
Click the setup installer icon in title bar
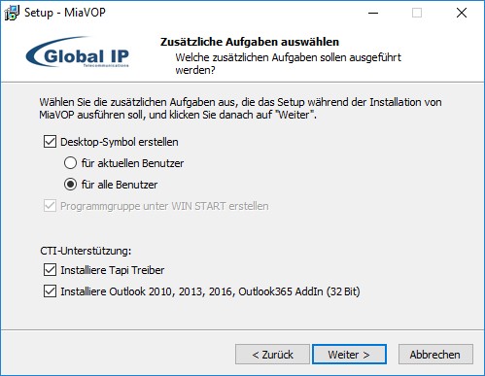coord(12,13)
